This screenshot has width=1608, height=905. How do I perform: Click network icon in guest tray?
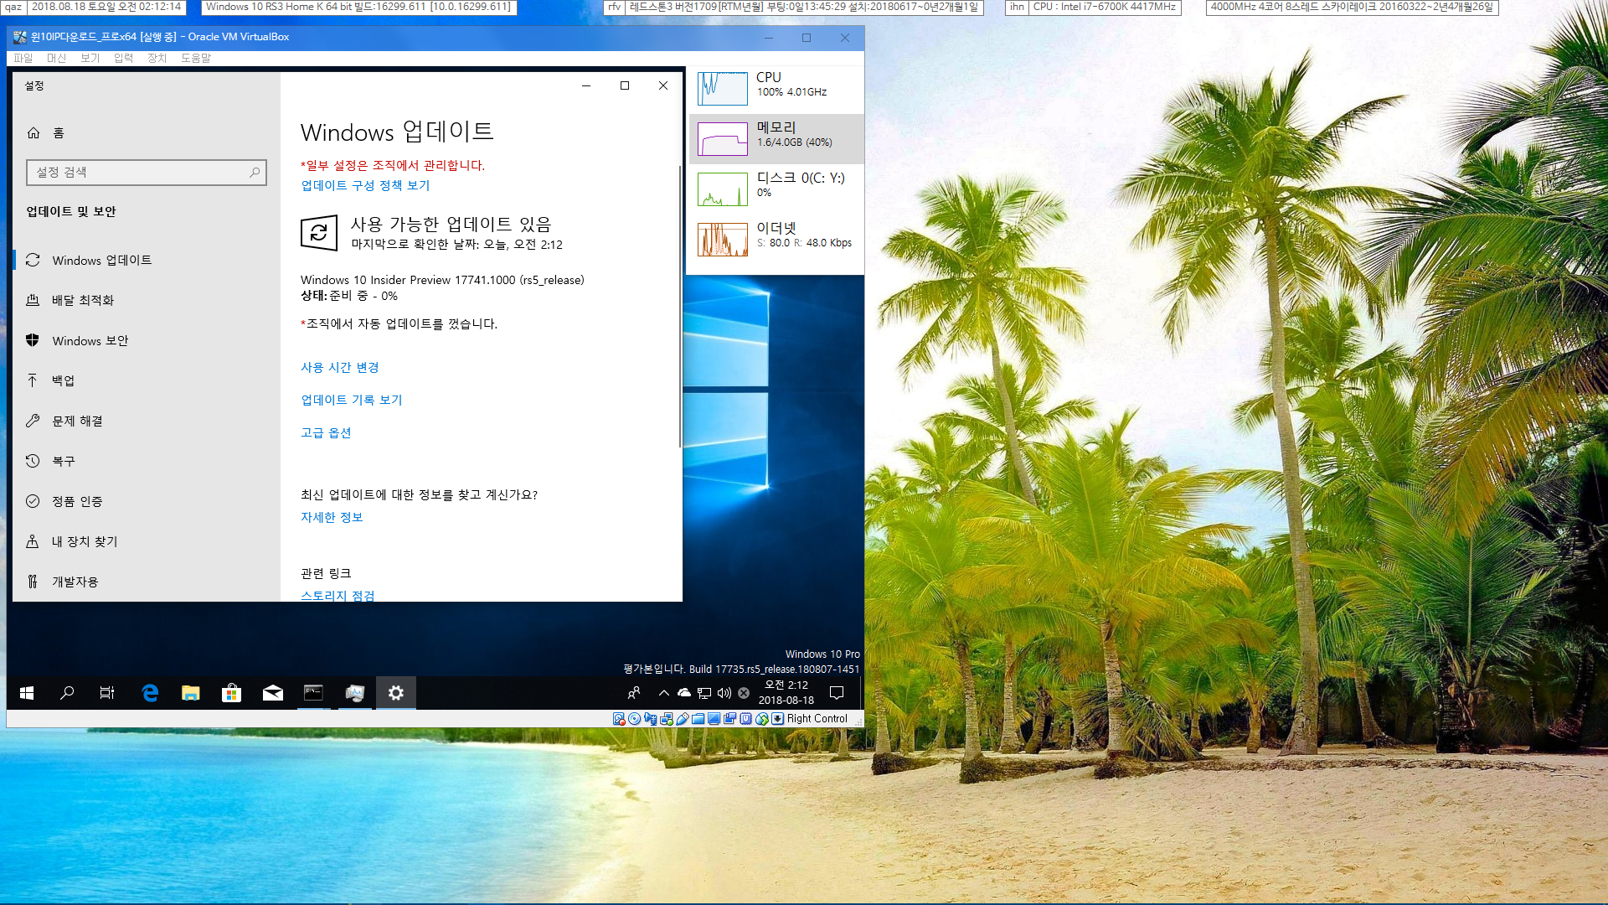pos(704,693)
